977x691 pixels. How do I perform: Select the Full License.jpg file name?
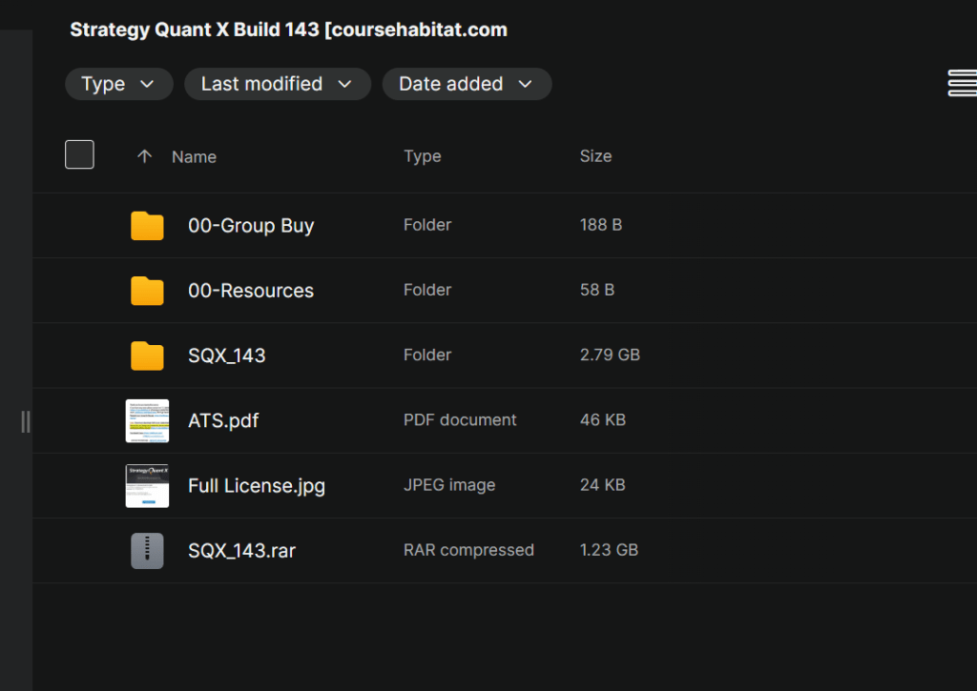click(257, 485)
